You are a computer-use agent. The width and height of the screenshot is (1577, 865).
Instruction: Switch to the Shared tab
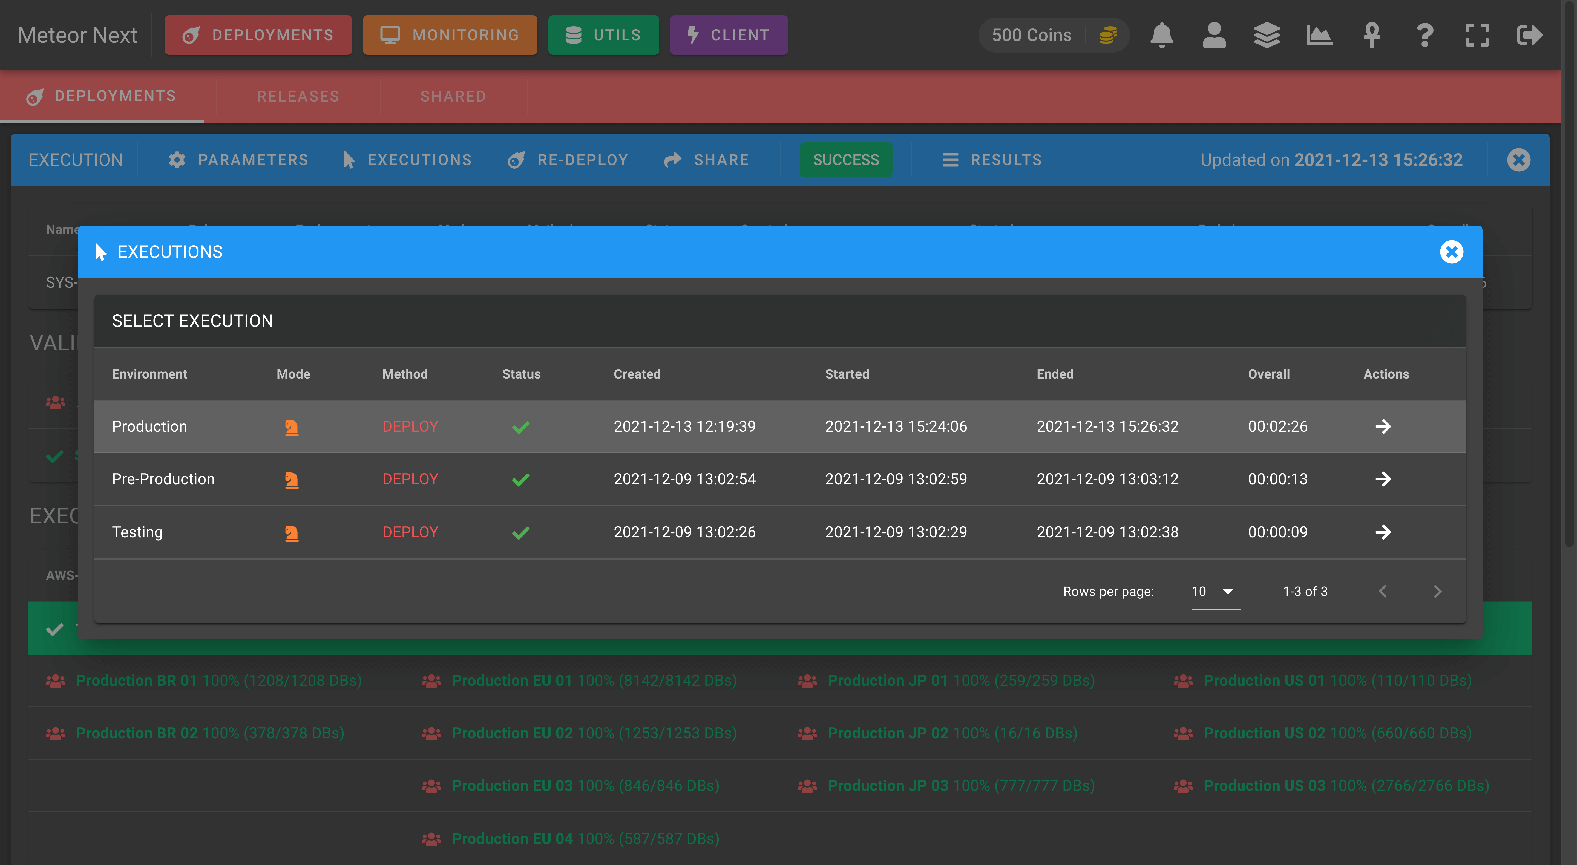pos(453,96)
